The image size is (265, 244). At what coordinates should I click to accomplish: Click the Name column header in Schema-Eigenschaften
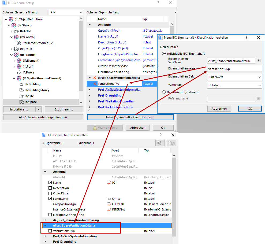(120, 19)
